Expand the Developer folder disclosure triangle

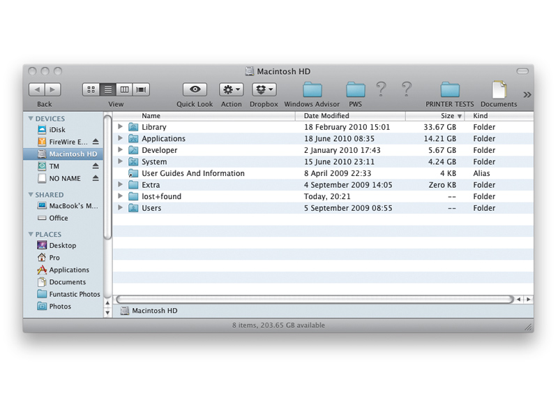[x=120, y=149]
